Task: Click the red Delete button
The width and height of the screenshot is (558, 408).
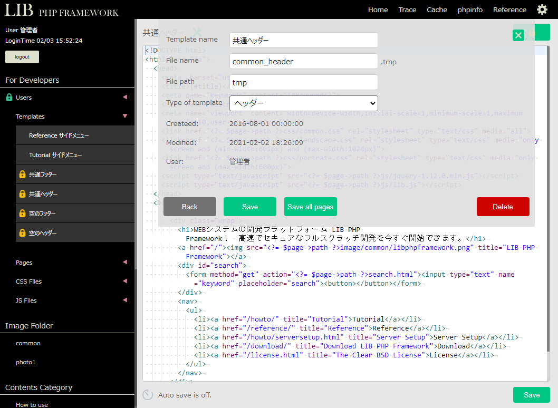Action: point(503,207)
